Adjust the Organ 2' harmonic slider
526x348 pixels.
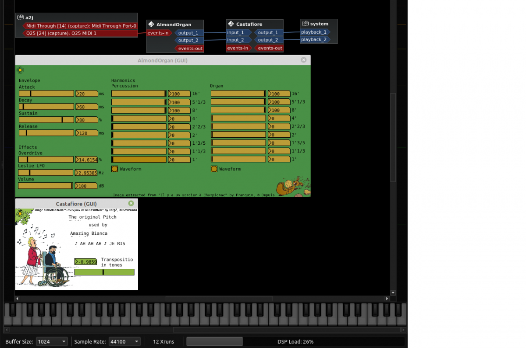238,135
